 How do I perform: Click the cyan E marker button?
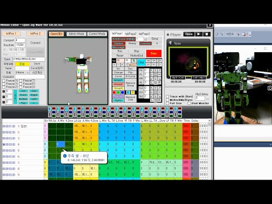pos(128,92)
